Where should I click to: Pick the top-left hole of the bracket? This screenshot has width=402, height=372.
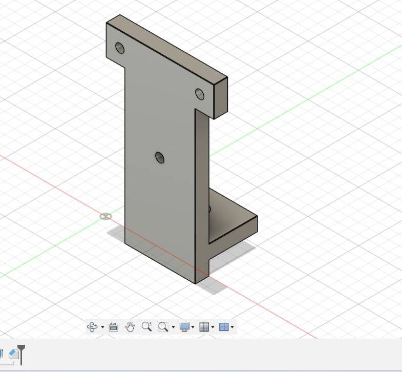[120, 49]
